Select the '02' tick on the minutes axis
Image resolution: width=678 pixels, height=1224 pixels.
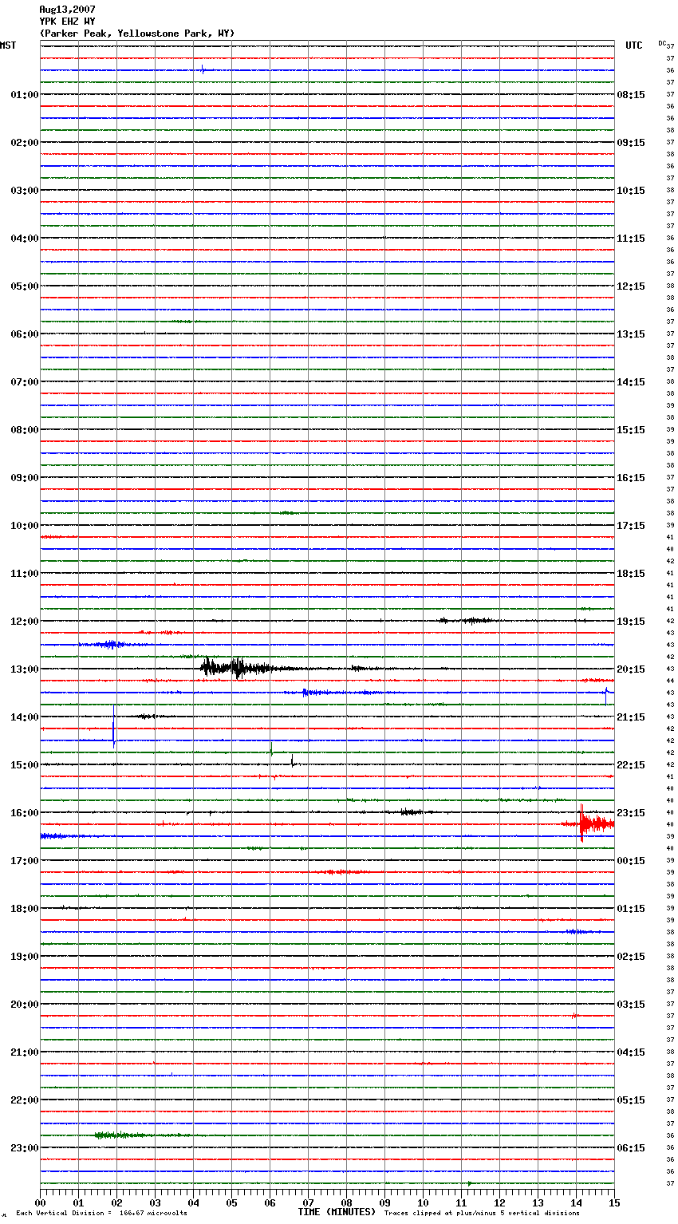[x=116, y=1202]
